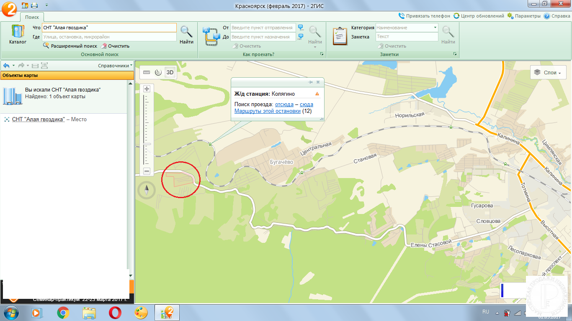Select the Поиск ribbon tab
Screen dimensions: 572x321
point(32,17)
